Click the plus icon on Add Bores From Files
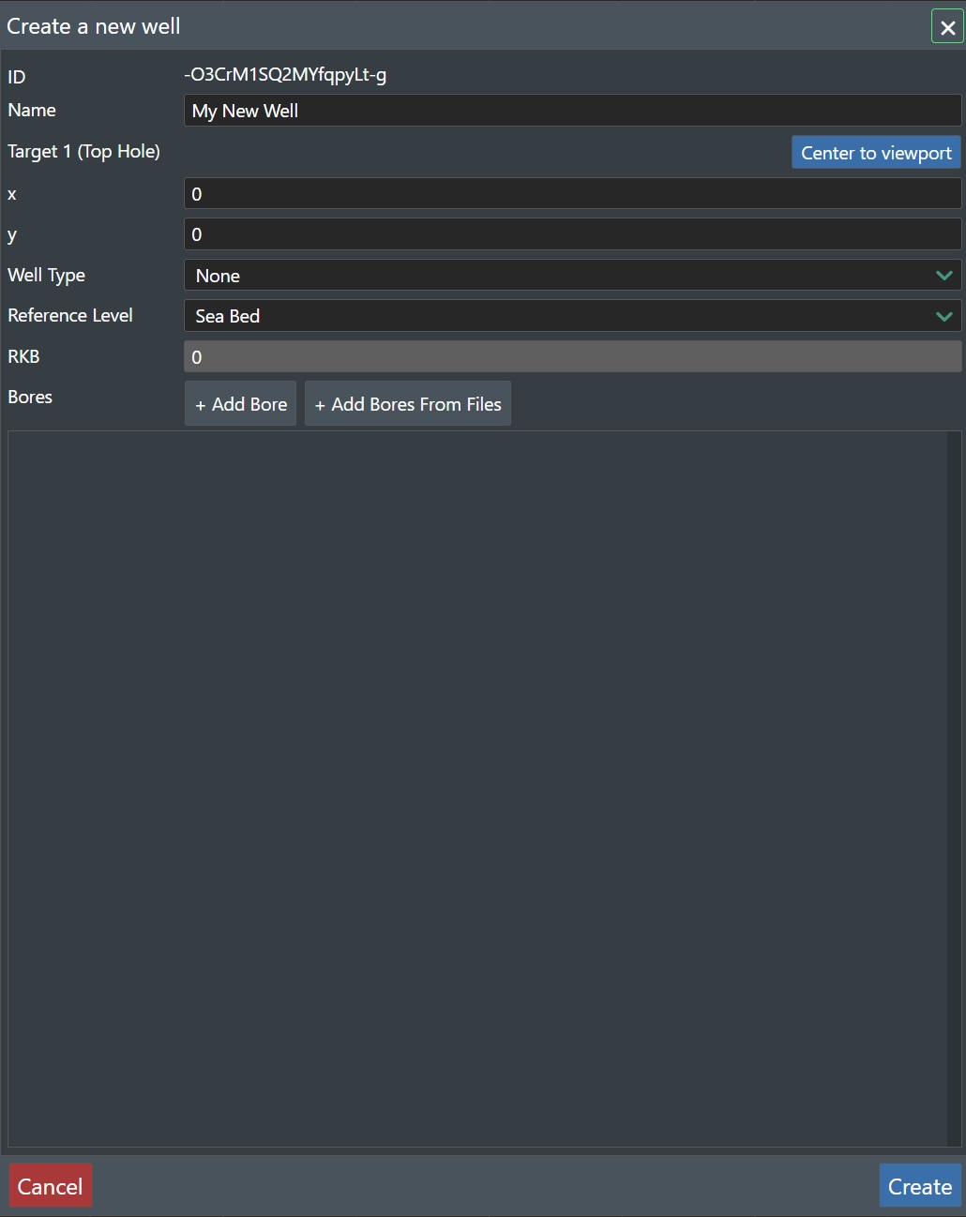Screen dimensions: 966x1217 coord(320,405)
